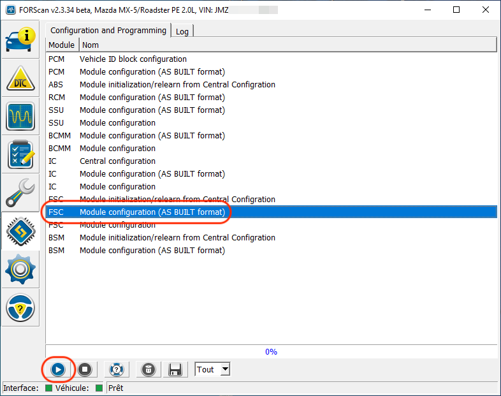Image resolution: width=501 pixels, height=396 pixels.
Task: Select RCM Module configuration (AS BUILT format)
Action: tap(272, 98)
